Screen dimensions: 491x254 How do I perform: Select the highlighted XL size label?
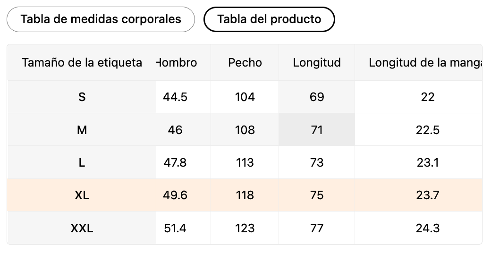tap(82, 195)
